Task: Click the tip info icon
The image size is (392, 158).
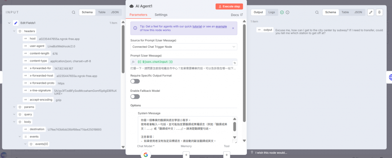Action: [x=135, y=28]
